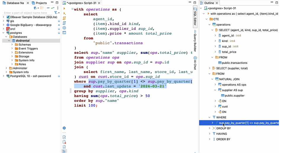Image resolution: width=281 pixels, height=153 pixels.
Task: Click the navigator filter funnel icon
Action: pyautogui.click(x=56, y=13)
